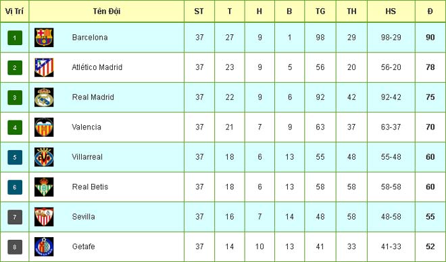Click the HS column header
The image size is (446, 262).
[391, 11]
